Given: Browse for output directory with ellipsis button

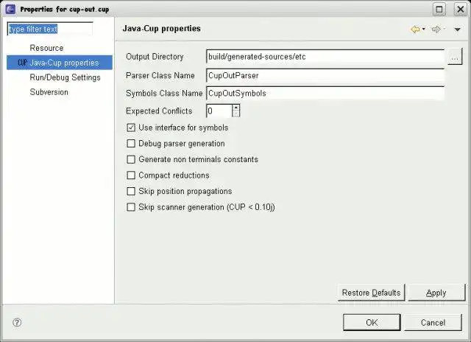Looking at the screenshot, I should 455,57.
